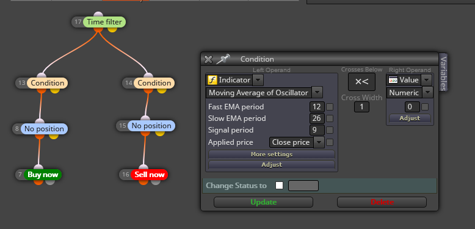Viewport: 475px width, 229px height.
Task: Open the Right Operand Value dropdown
Action: 426,80
